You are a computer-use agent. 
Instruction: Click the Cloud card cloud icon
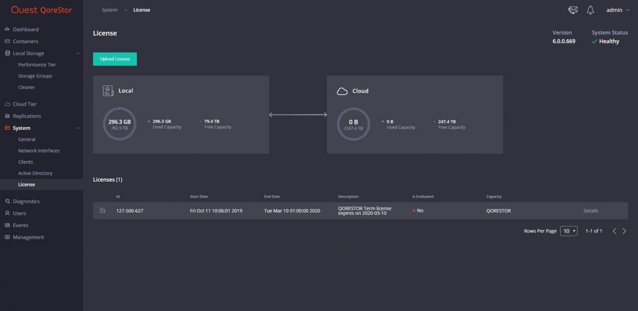(342, 91)
